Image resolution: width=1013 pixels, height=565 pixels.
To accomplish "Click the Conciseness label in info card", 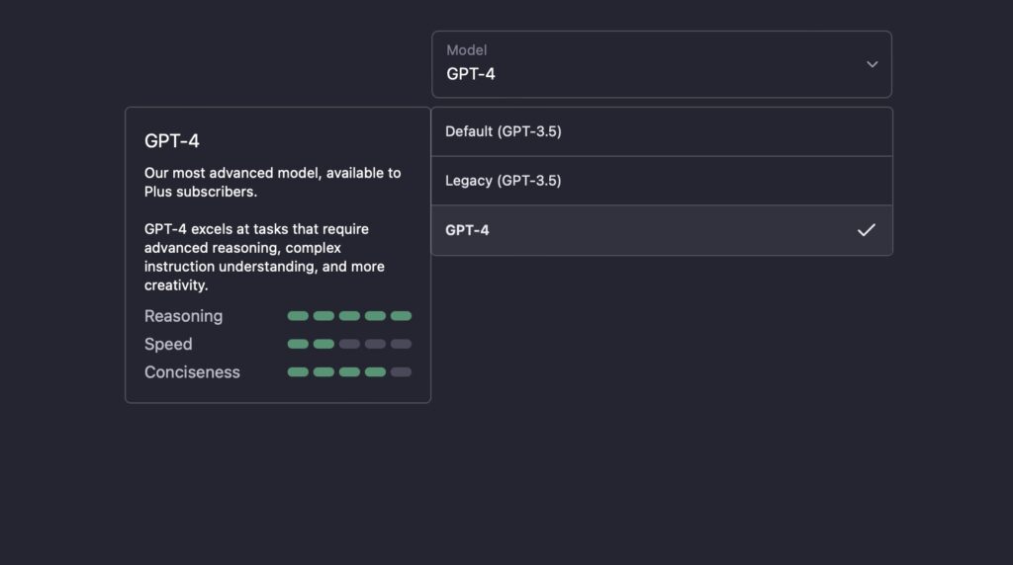I will click(x=192, y=372).
